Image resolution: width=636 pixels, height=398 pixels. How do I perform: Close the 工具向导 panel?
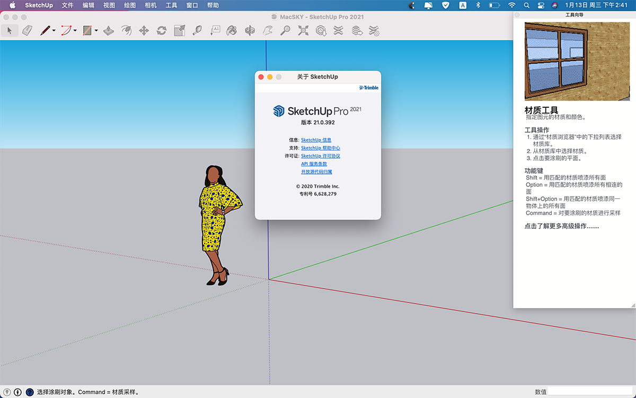[x=518, y=15]
